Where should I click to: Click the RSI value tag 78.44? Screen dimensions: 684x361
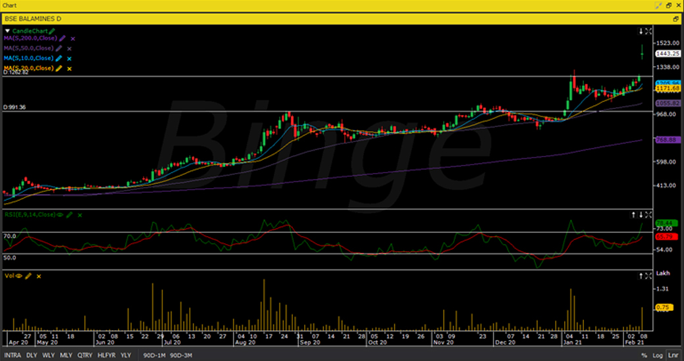point(667,223)
